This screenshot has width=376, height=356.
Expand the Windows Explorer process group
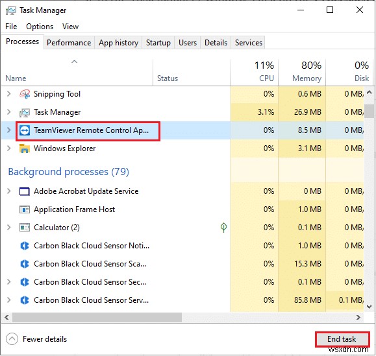tap(9, 148)
